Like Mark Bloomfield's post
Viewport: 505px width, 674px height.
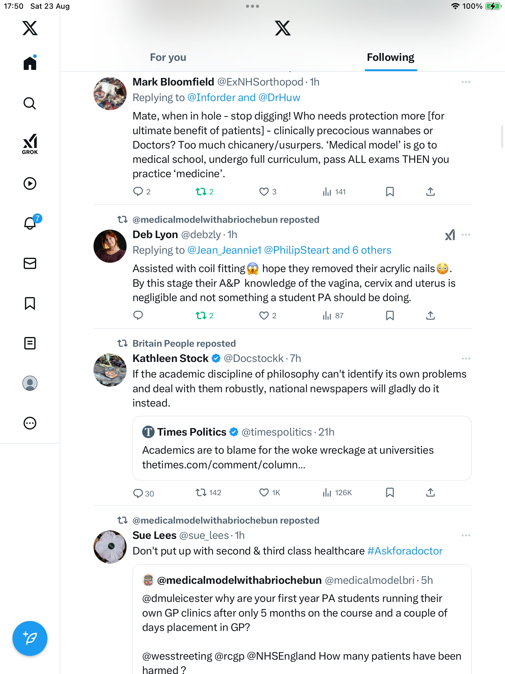pyautogui.click(x=264, y=192)
